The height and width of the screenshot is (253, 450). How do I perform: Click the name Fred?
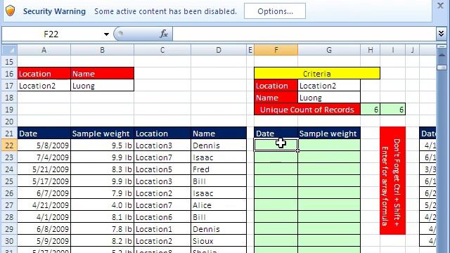click(x=219, y=169)
